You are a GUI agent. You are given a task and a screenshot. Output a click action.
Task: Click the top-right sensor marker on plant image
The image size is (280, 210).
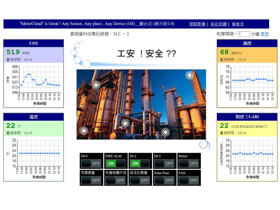(x=190, y=75)
